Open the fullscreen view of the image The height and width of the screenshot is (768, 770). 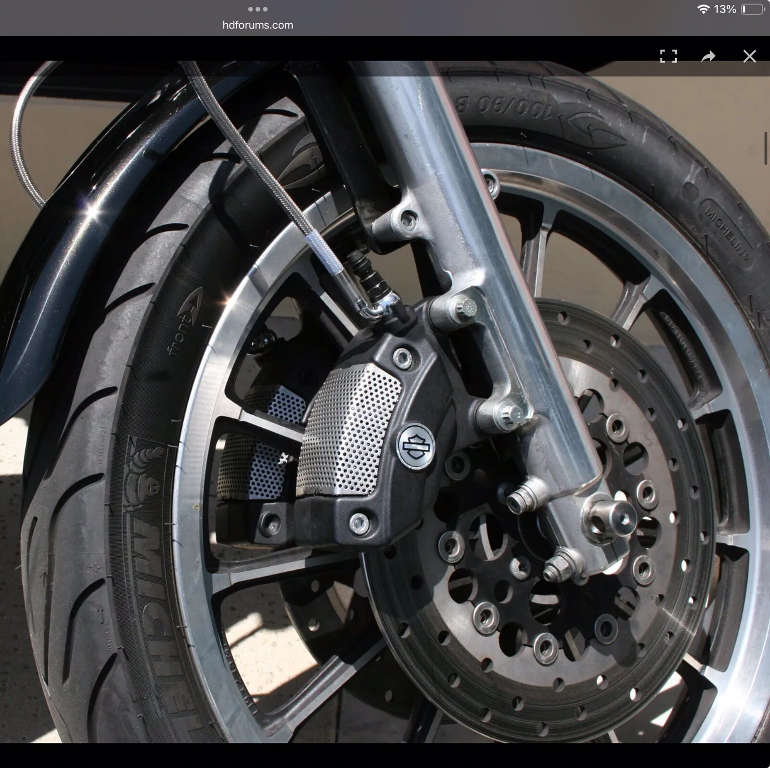click(668, 56)
